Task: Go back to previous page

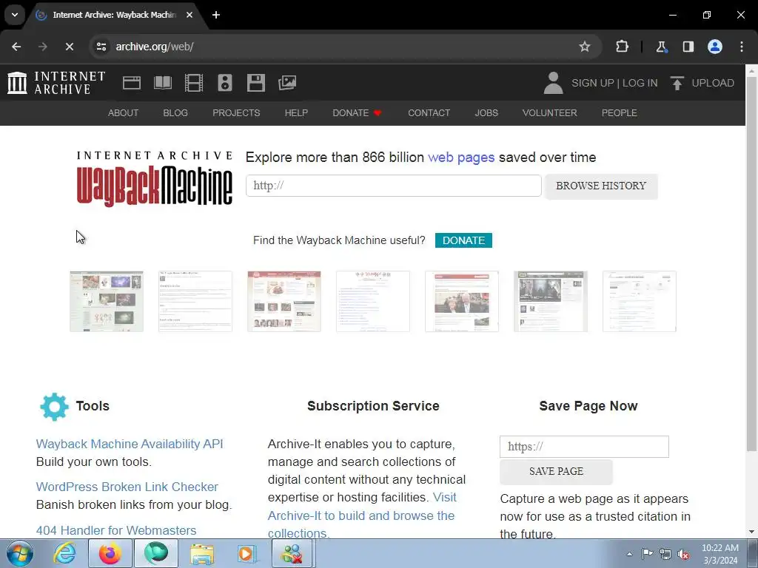Action: point(16,47)
